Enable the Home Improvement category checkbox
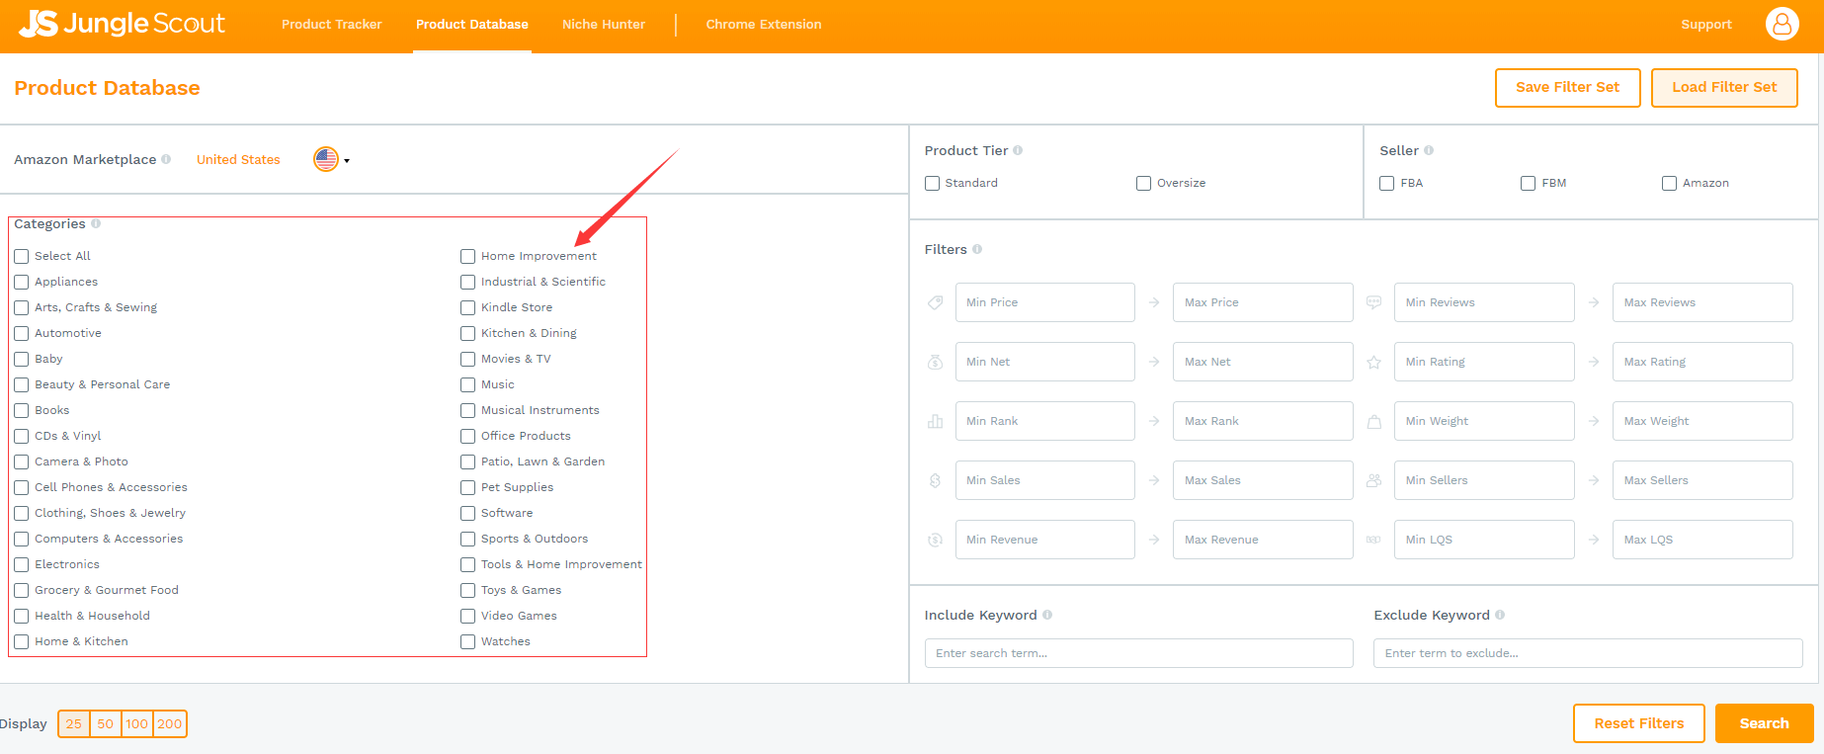 pos(468,256)
